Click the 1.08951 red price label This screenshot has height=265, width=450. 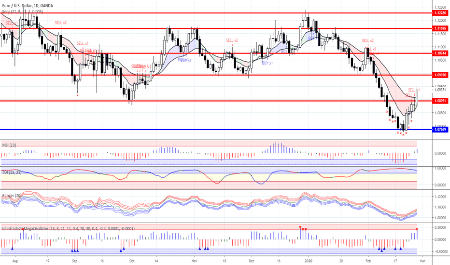[x=440, y=101]
